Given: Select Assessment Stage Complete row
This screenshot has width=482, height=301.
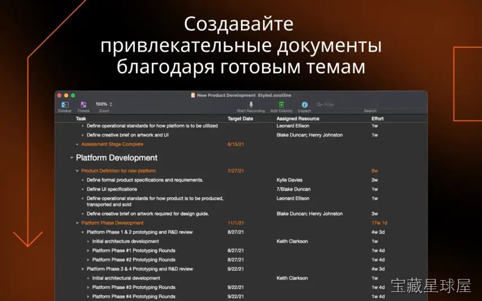Looking at the screenshot, I should click(112, 144).
